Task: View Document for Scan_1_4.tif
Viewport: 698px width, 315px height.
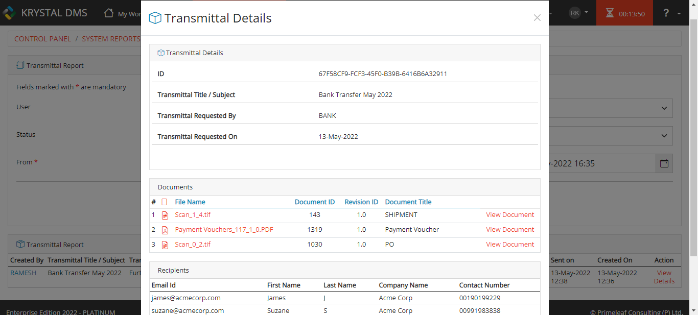Action: 509,215
